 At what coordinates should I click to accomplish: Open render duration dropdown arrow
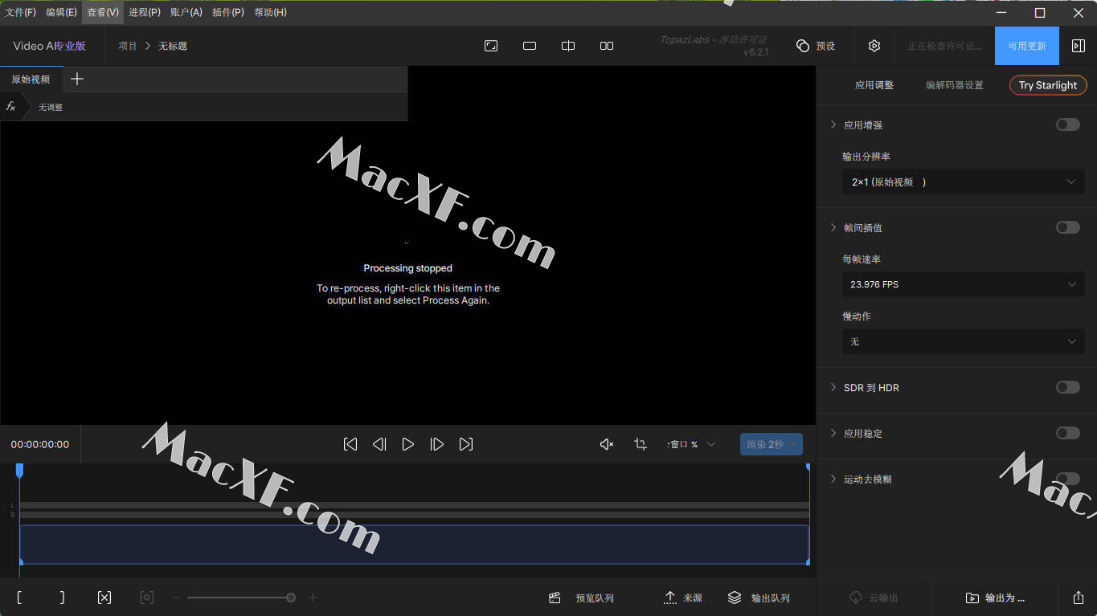(x=794, y=444)
